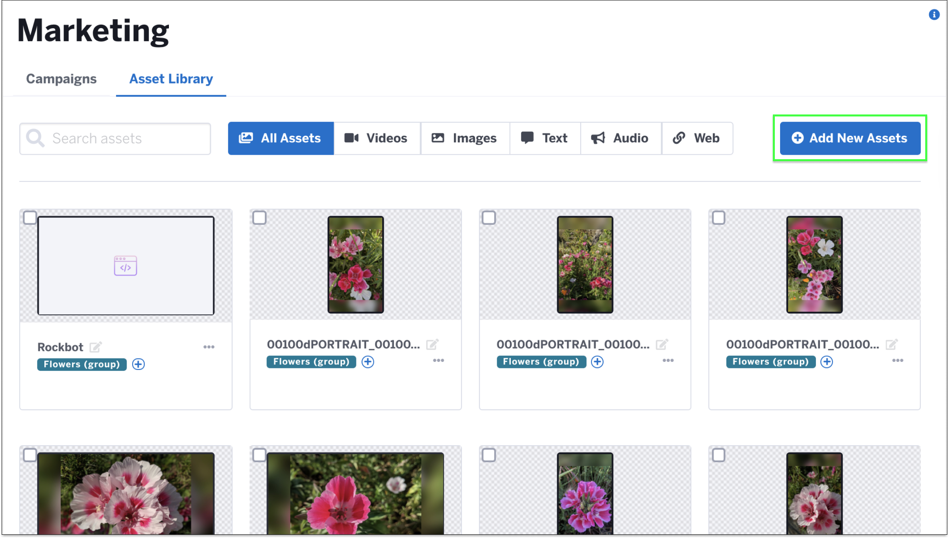The height and width of the screenshot is (538, 949).
Task: Open the Rockbot web asset thumbnail
Action: [x=126, y=266]
